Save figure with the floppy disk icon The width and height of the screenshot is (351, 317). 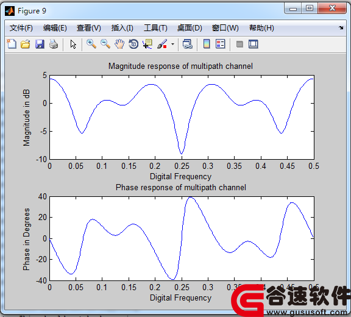(40, 44)
